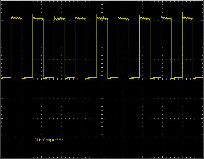This screenshot has width=204, height=159.
Task: Click the low segment between first and second pulses
Action: (27, 77)
